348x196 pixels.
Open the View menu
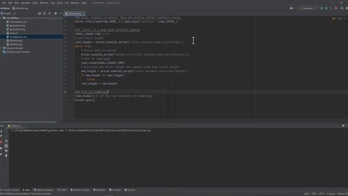coord(17,3)
